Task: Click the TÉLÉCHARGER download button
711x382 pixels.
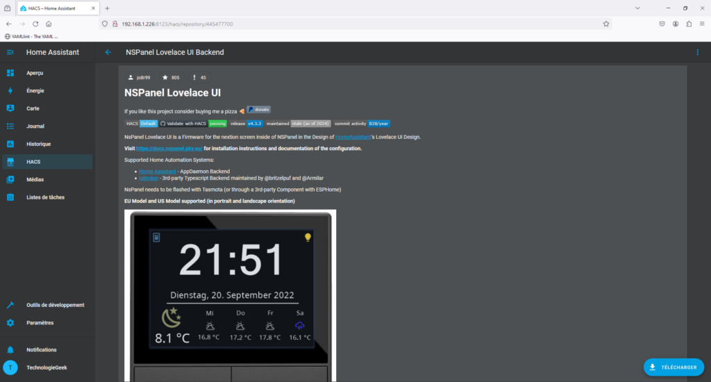Action: point(674,367)
